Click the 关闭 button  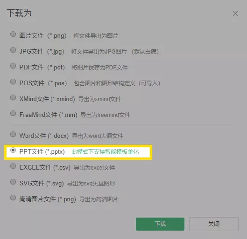(x=214, y=224)
